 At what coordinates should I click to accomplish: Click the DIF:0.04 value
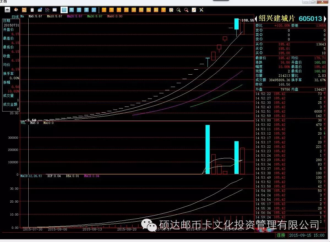coord(54,176)
